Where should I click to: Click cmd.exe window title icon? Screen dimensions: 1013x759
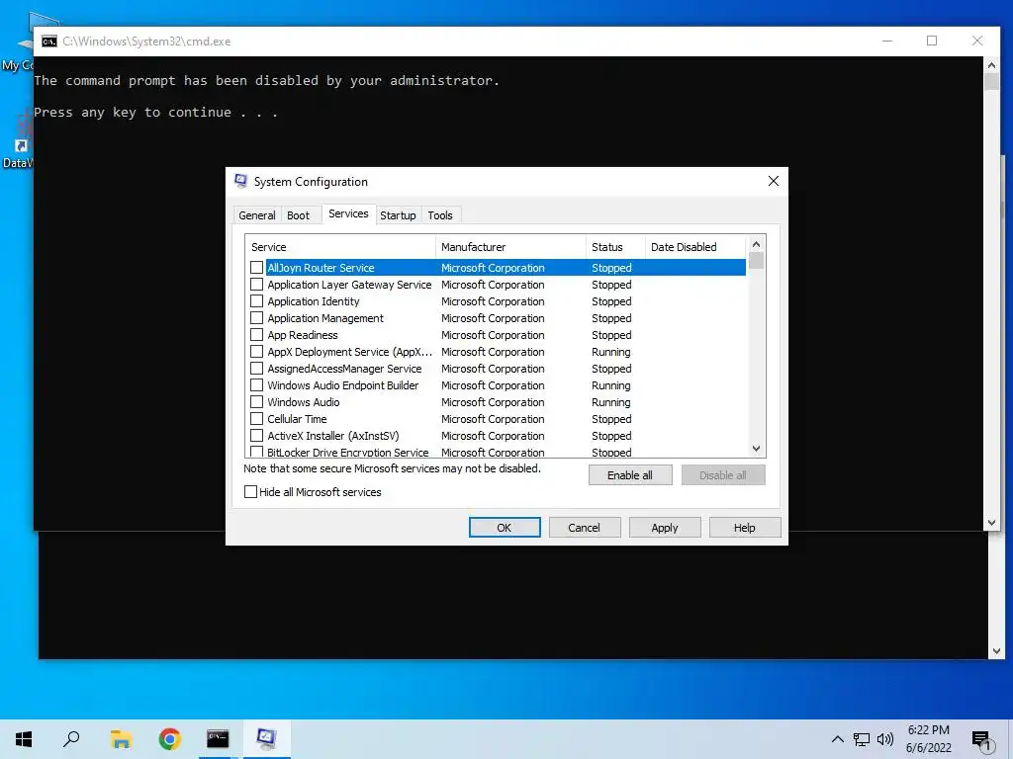coord(49,42)
